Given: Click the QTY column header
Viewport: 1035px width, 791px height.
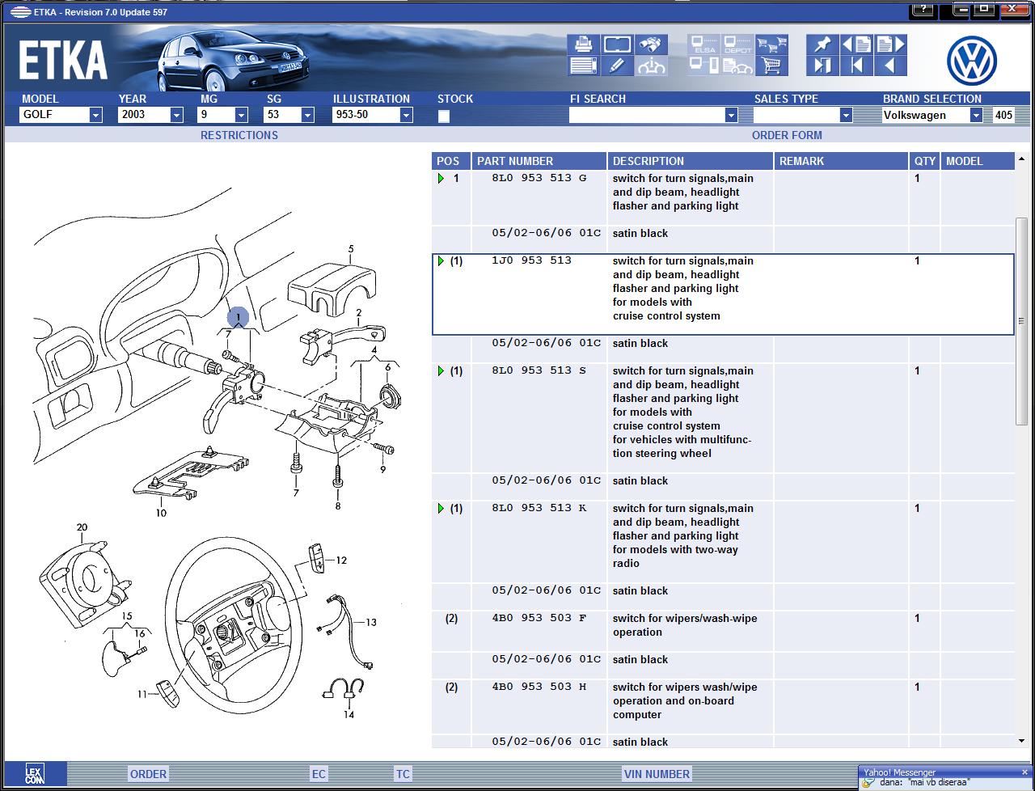Looking at the screenshot, I should pos(925,161).
